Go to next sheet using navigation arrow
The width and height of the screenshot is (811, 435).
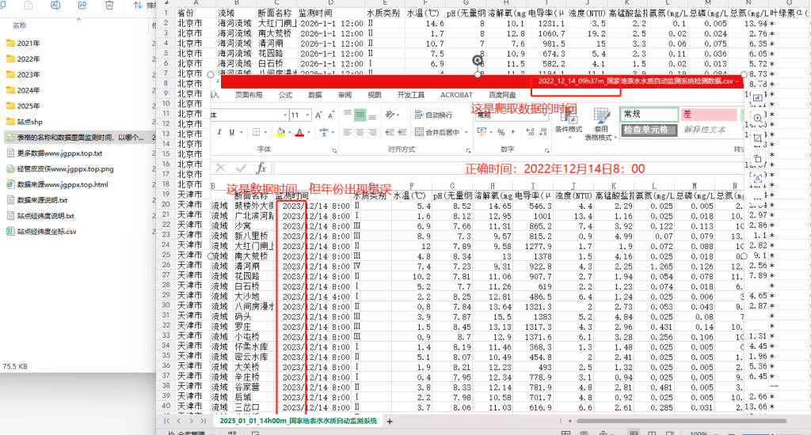coord(191,421)
